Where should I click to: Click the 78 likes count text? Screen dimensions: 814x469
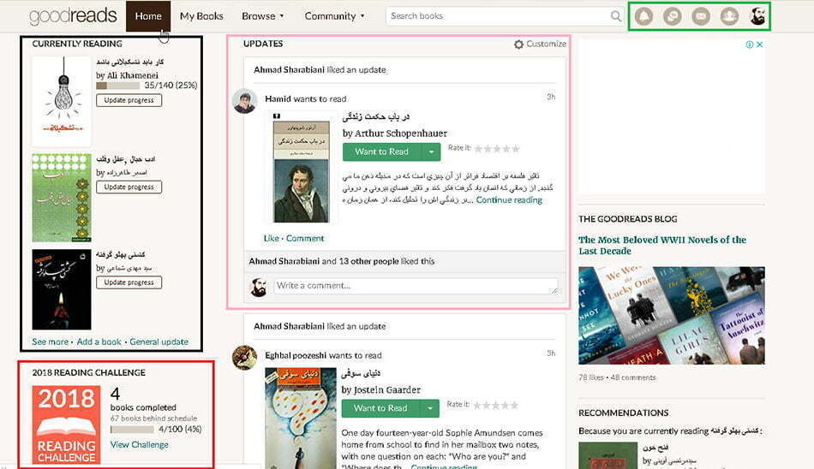coord(591,377)
